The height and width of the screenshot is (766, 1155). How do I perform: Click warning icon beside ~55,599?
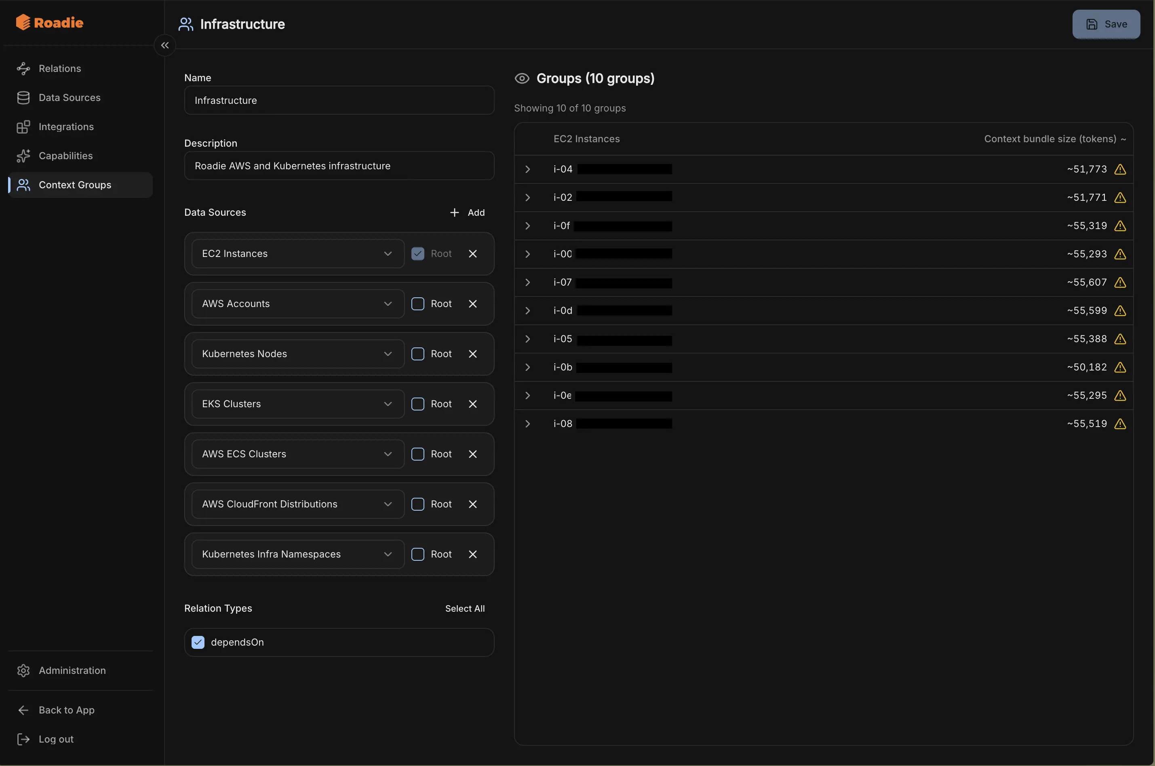coord(1120,311)
